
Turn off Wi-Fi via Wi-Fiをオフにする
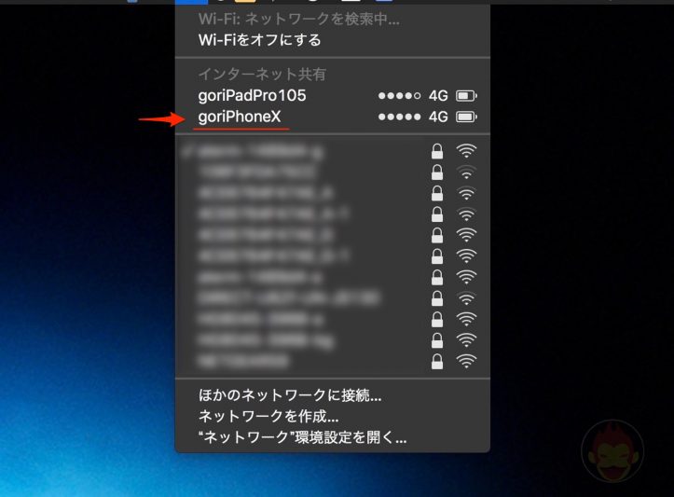260,40
